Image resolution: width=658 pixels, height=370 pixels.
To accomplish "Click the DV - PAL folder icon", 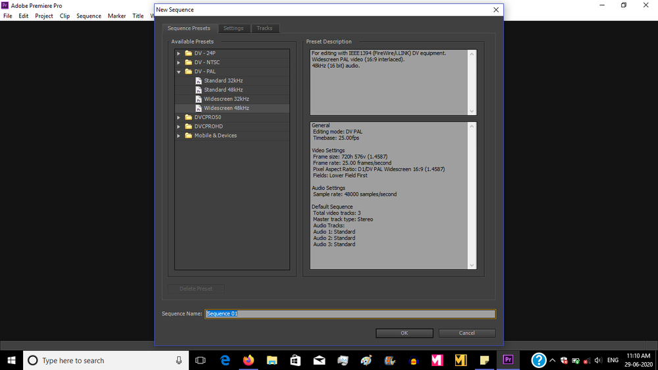I will [x=188, y=72].
